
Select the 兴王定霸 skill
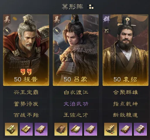click(26, 92)
